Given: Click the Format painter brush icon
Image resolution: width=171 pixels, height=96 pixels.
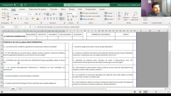Looking at the screenshot, I should 8,19.
